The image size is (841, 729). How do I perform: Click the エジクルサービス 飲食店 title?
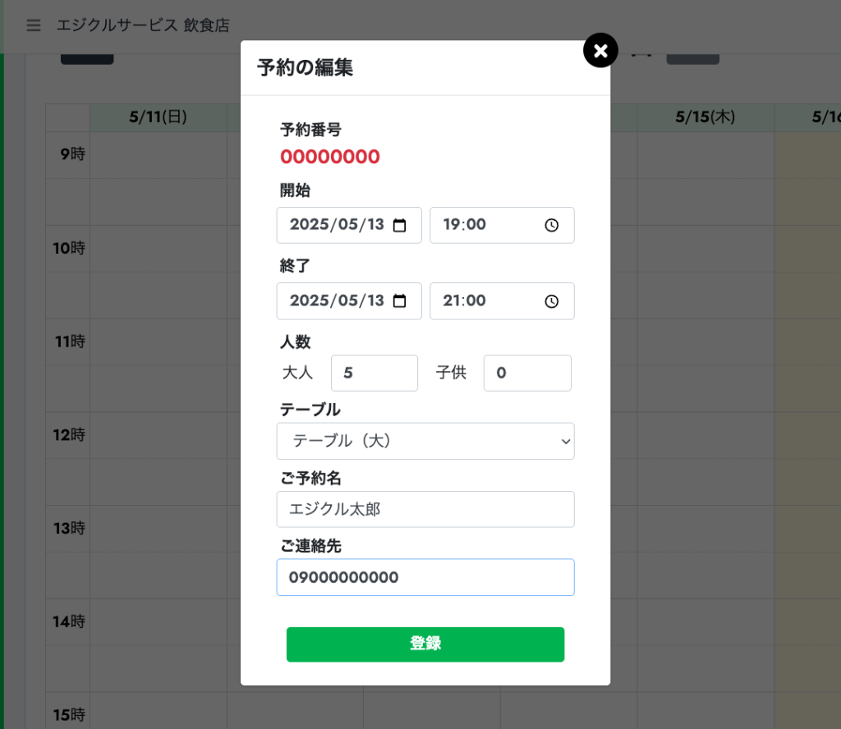[x=143, y=25]
